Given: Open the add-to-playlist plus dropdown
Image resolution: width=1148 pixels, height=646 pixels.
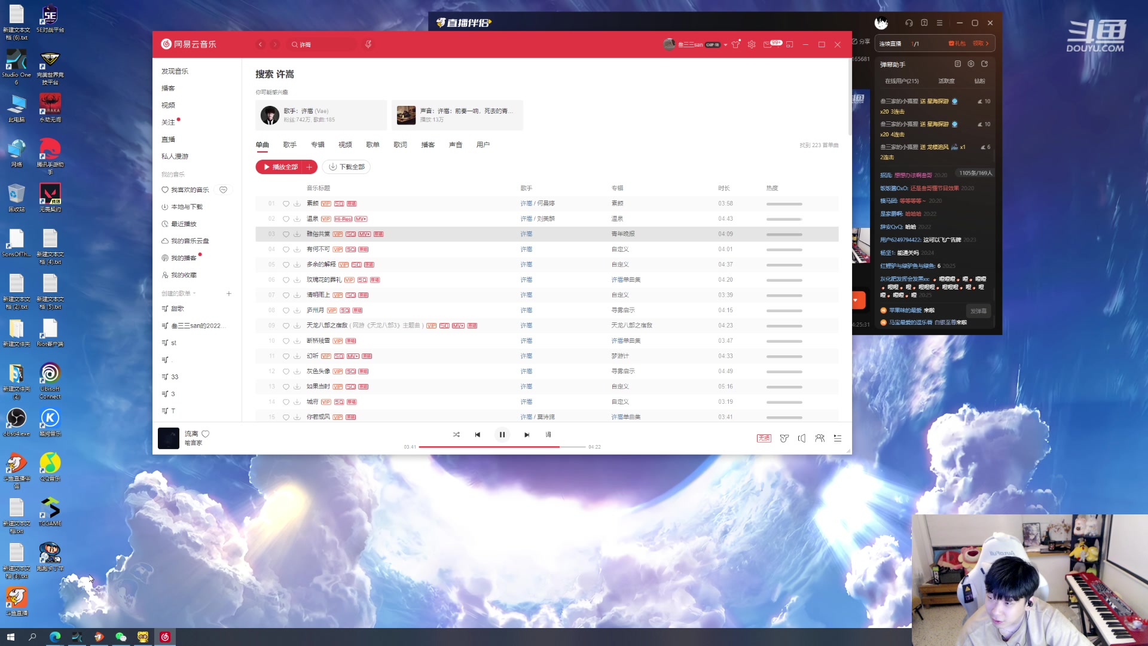Looking at the screenshot, I should (x=309, y=167).
